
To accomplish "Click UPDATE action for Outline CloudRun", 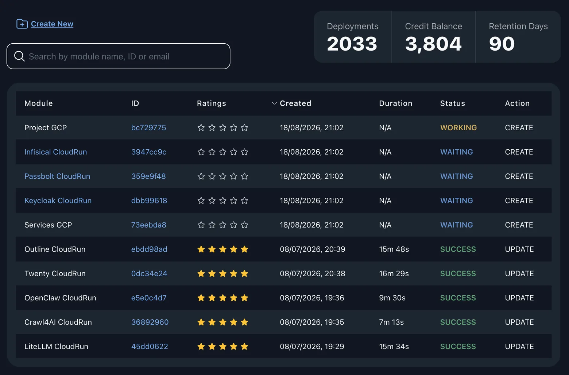I will click(x=519, y=249).
